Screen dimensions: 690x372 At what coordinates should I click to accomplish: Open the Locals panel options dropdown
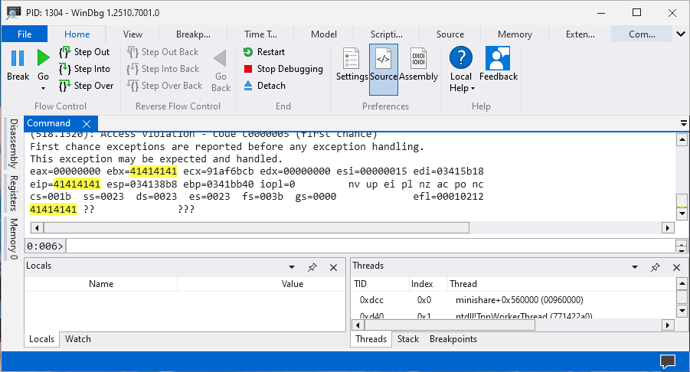pos(292,267)
